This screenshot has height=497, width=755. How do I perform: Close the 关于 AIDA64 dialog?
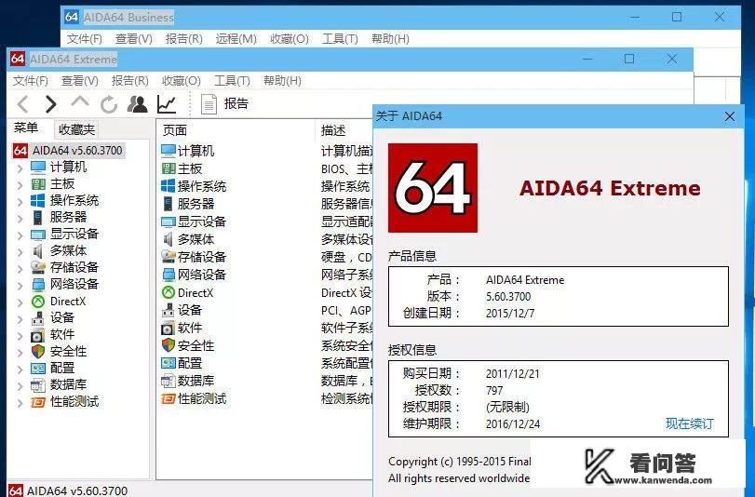coord(730,116)
